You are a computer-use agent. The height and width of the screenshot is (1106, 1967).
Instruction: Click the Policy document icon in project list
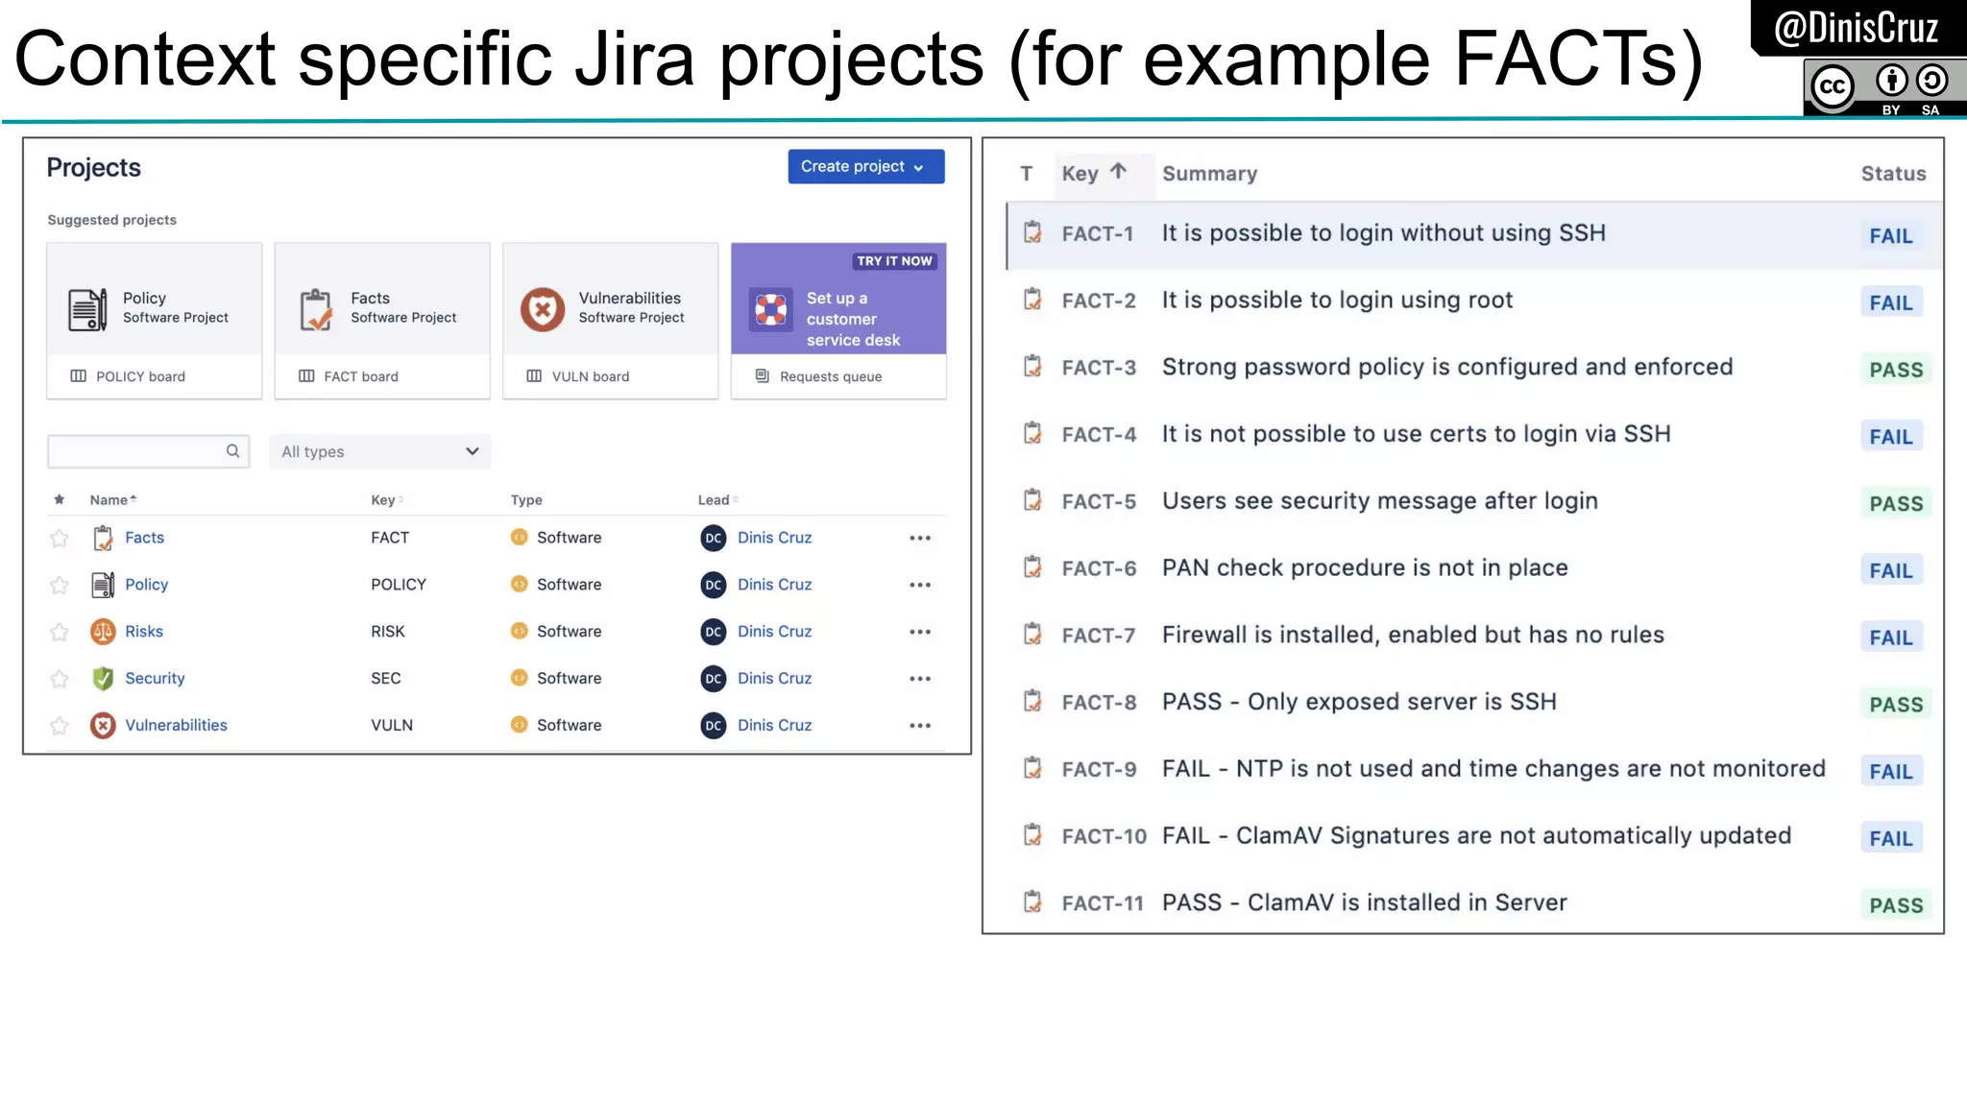pos(103,584)
